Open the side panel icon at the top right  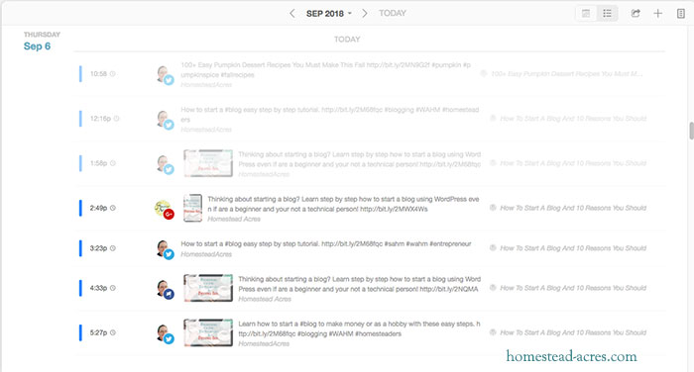tap(681, 14)
